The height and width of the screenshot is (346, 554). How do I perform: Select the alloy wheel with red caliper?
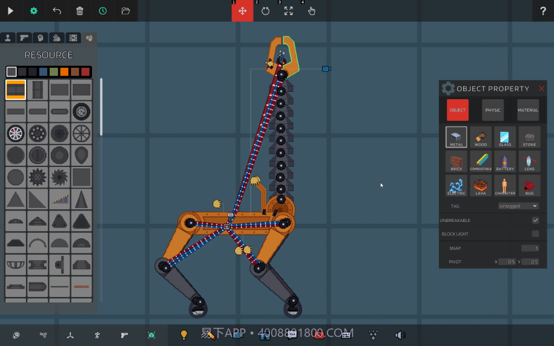[x=16, y=134]
